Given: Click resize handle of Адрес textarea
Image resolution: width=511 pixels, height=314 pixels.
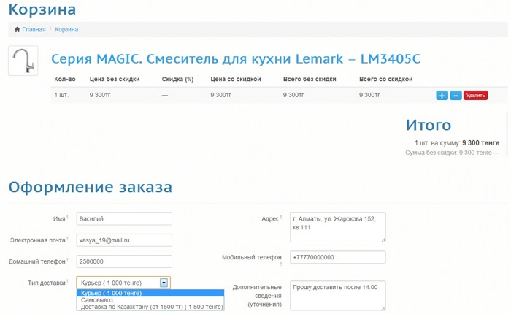Looking at the screenshot, I should [383, 239].
